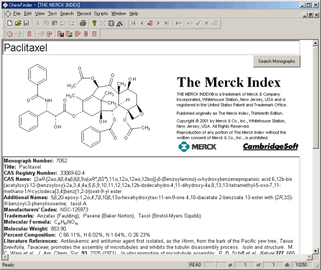Viewport: 321px width, 270px height.
Task: Jump to the first record arrow
Action: [133, 23]
